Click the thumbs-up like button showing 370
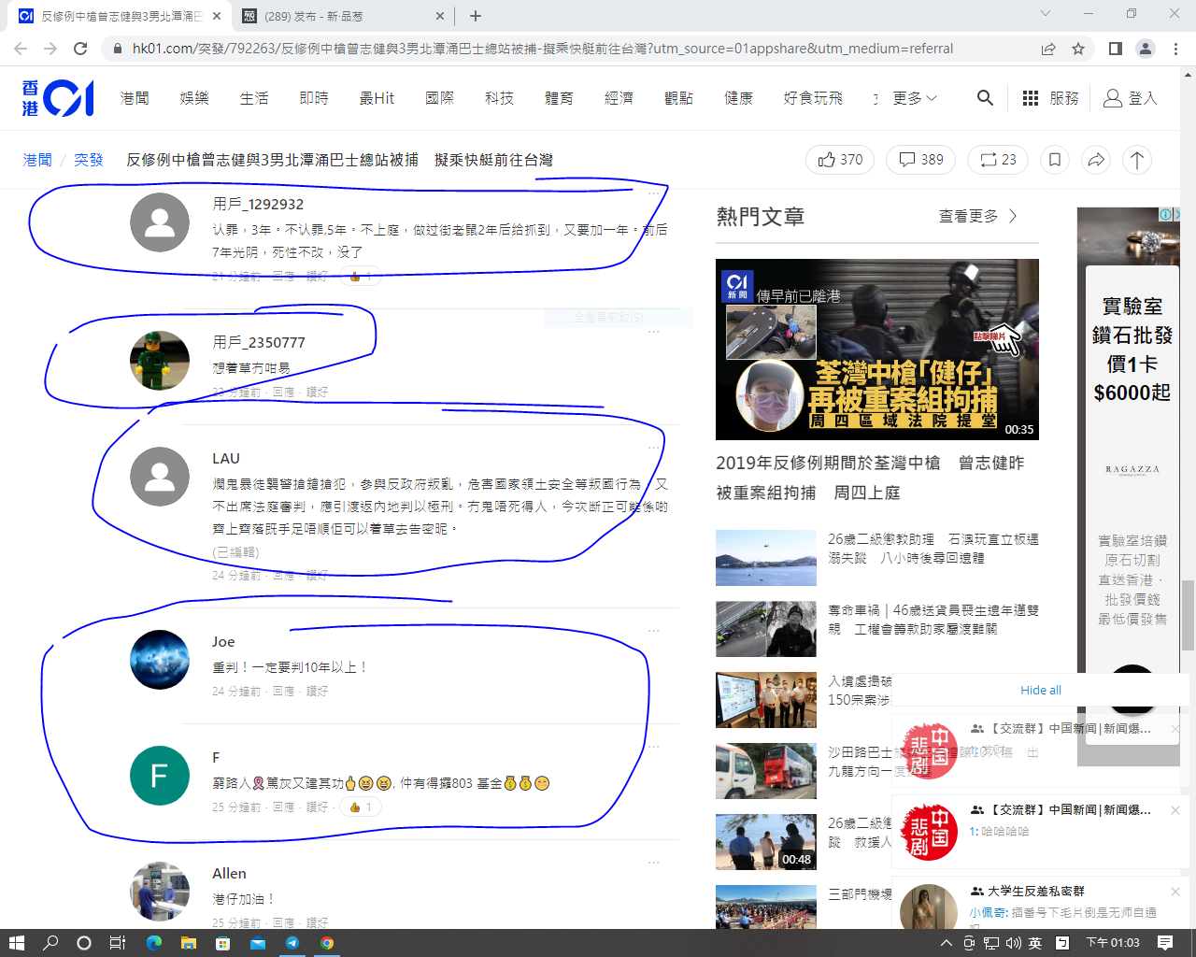 tap(840, 160)
